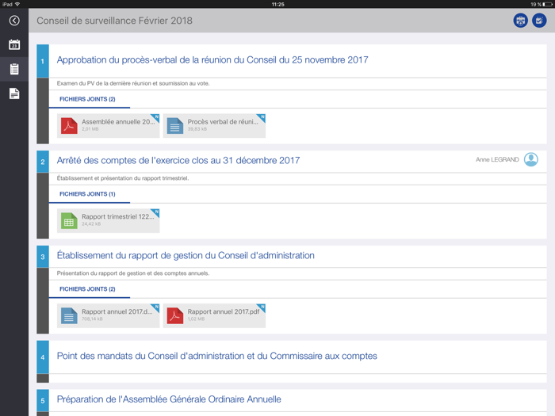The height and width of the screenshot is (416, 555).
Task: Click the red PDF icon of Rapport annuel 2017.pdf
Action: click(x=175, y=316)
